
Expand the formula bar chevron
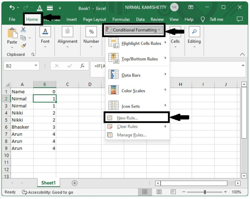[243, 65]
